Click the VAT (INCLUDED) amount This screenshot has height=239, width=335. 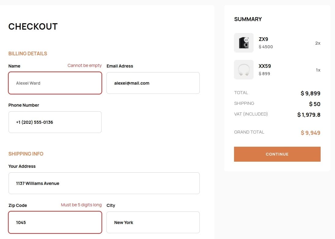pos(309,115)
